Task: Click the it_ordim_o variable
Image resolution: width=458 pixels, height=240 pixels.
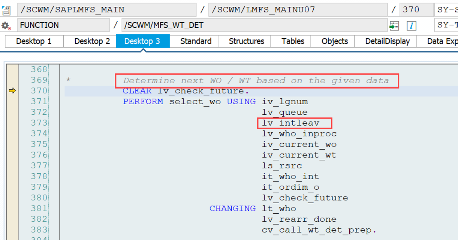Action: pos(290,187)
